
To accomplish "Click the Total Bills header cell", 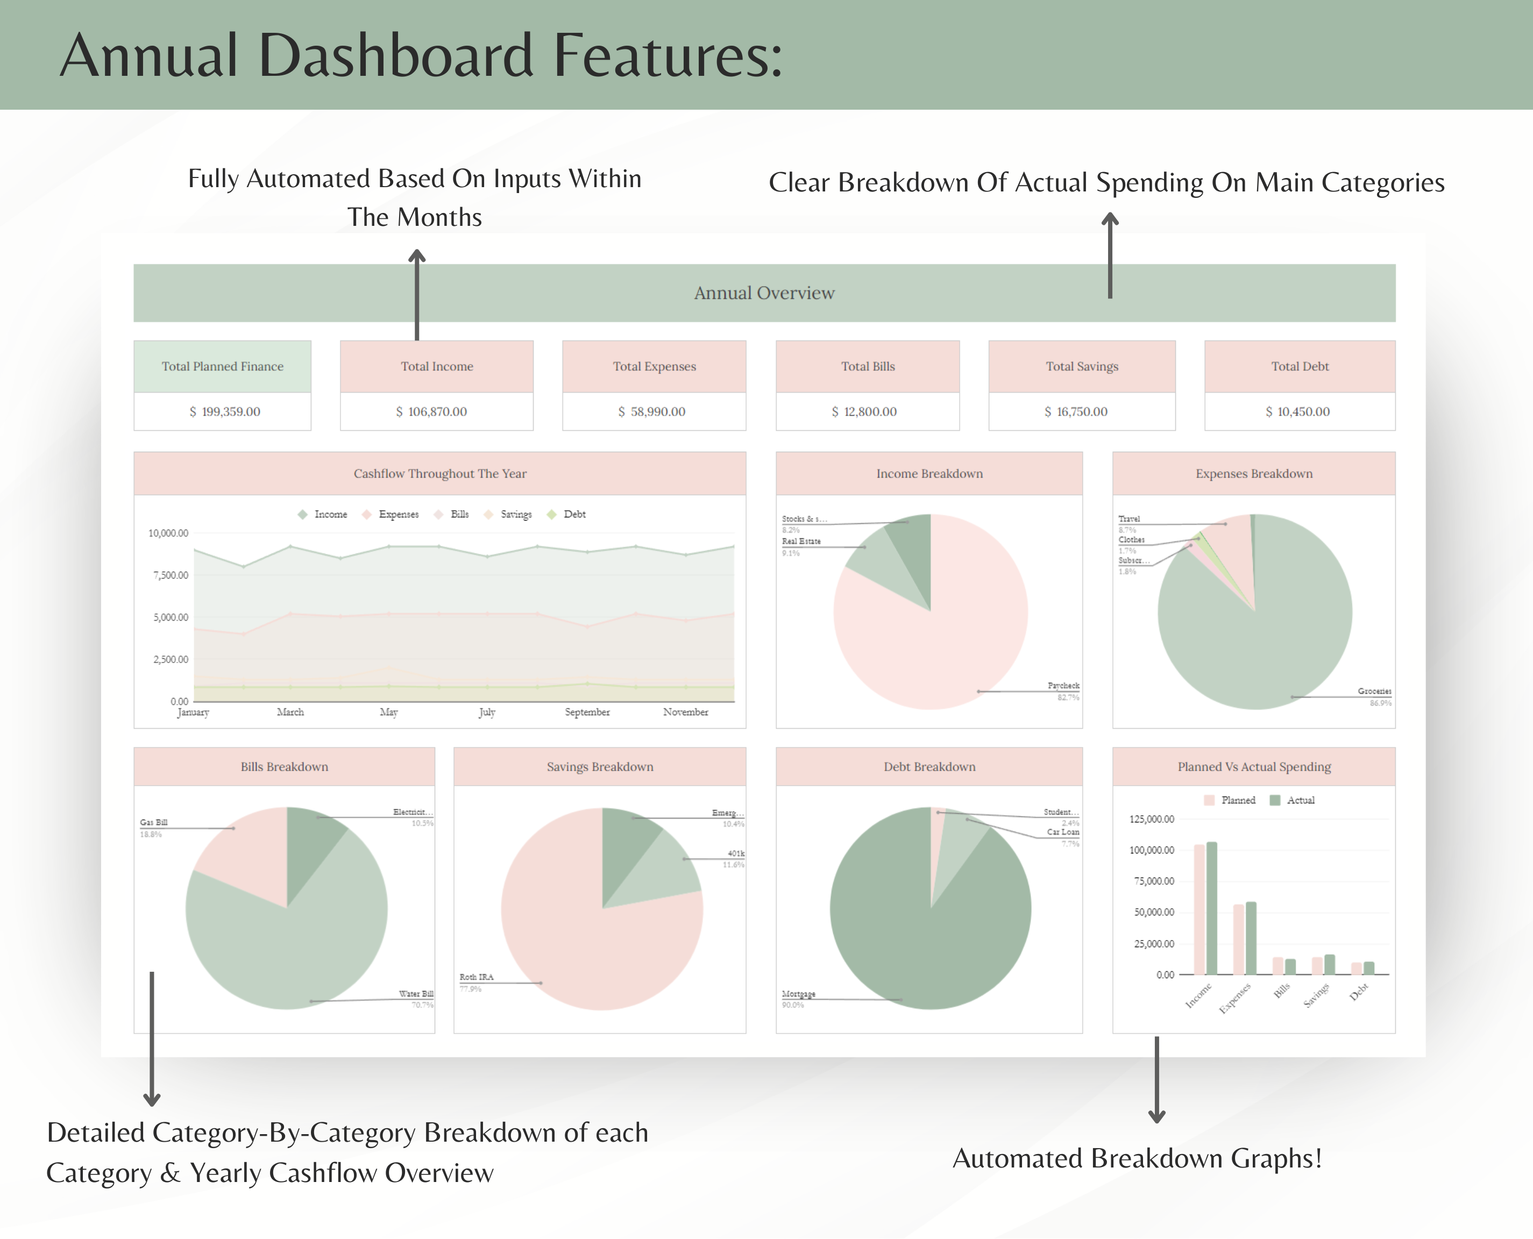I will [x=868, y=366].
